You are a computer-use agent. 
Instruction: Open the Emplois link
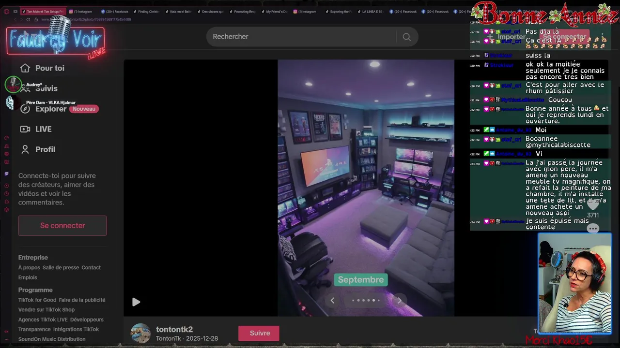pos(28,277)
